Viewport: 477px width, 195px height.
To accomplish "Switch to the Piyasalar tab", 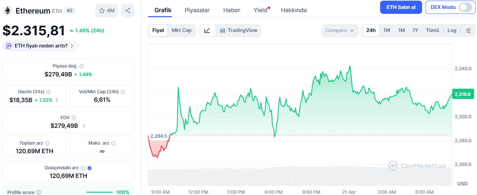I will point(197,10).
